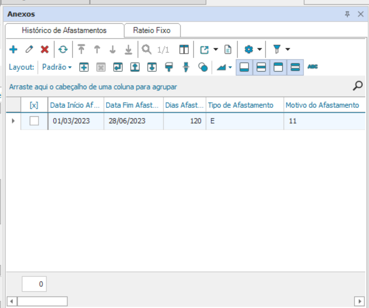369x308 pixels.
Task: Toggle the header panel view button
Action: click(x=278, y=67)
